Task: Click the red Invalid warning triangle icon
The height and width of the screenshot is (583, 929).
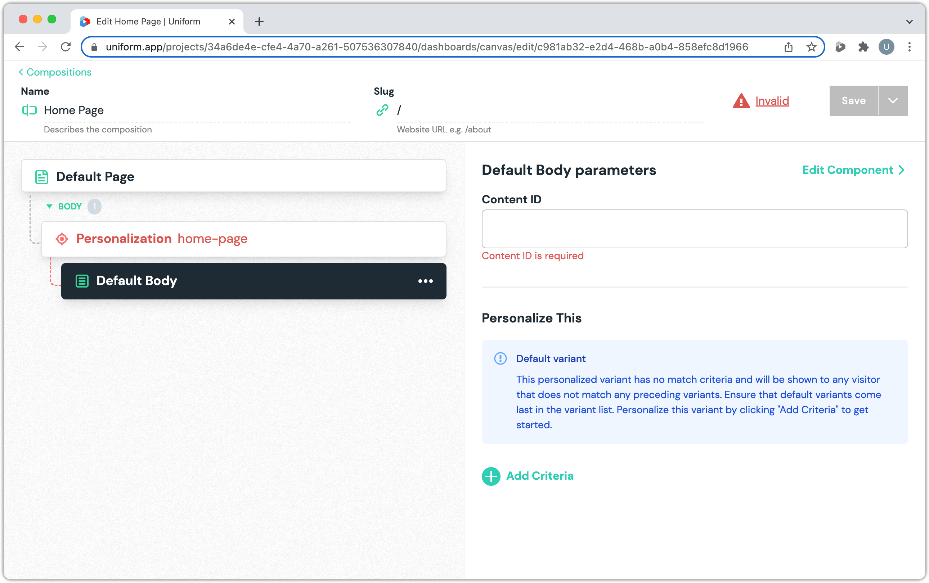Action: tap(741, 101)
